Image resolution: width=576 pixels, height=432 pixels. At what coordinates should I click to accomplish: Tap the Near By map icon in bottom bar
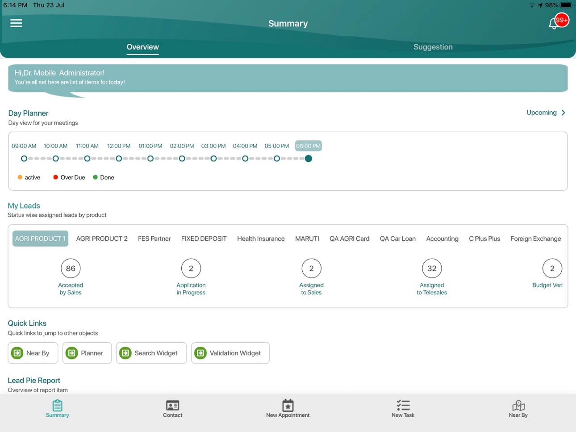(x=518, y=405)
